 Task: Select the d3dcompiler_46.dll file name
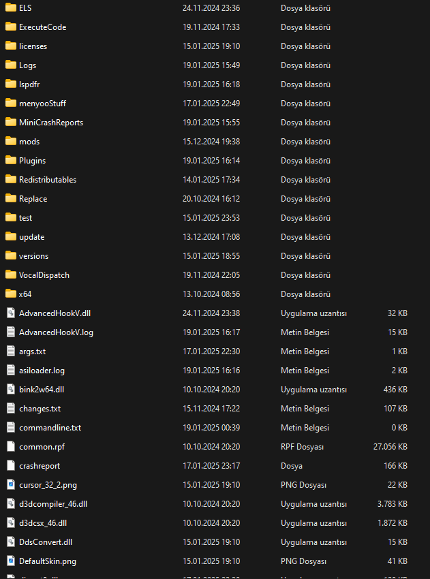pyautogui.click(x=53, y=504)
